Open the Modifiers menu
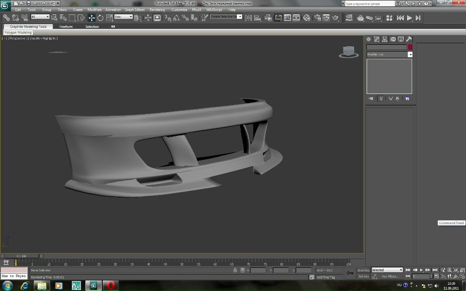This screenshot has width=466, height=291. pyautogui.click(x=95, y=10)
